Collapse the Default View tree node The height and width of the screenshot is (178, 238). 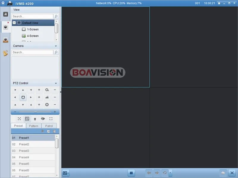(14, 23)
